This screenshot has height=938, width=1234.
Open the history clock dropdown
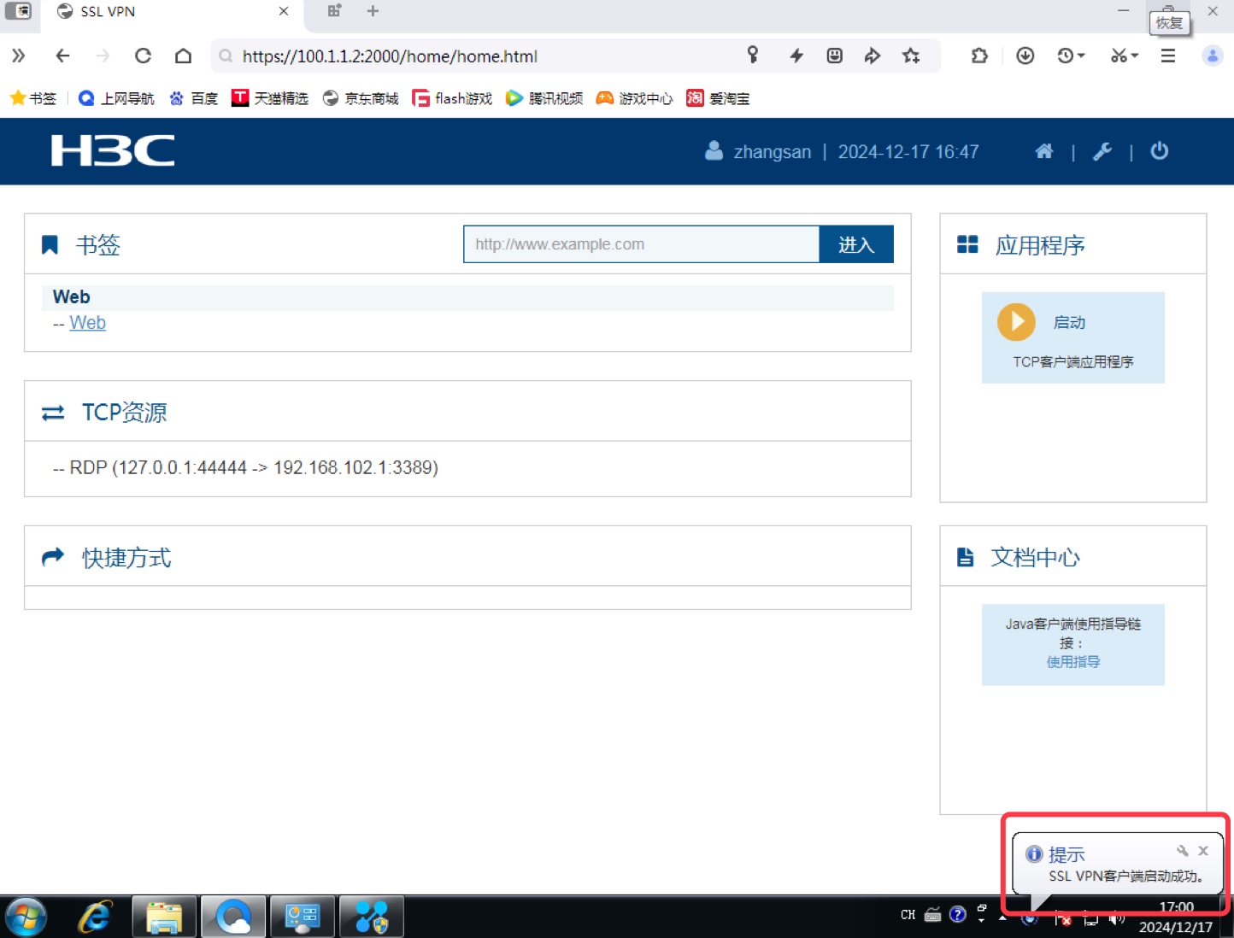(1071, 56)
